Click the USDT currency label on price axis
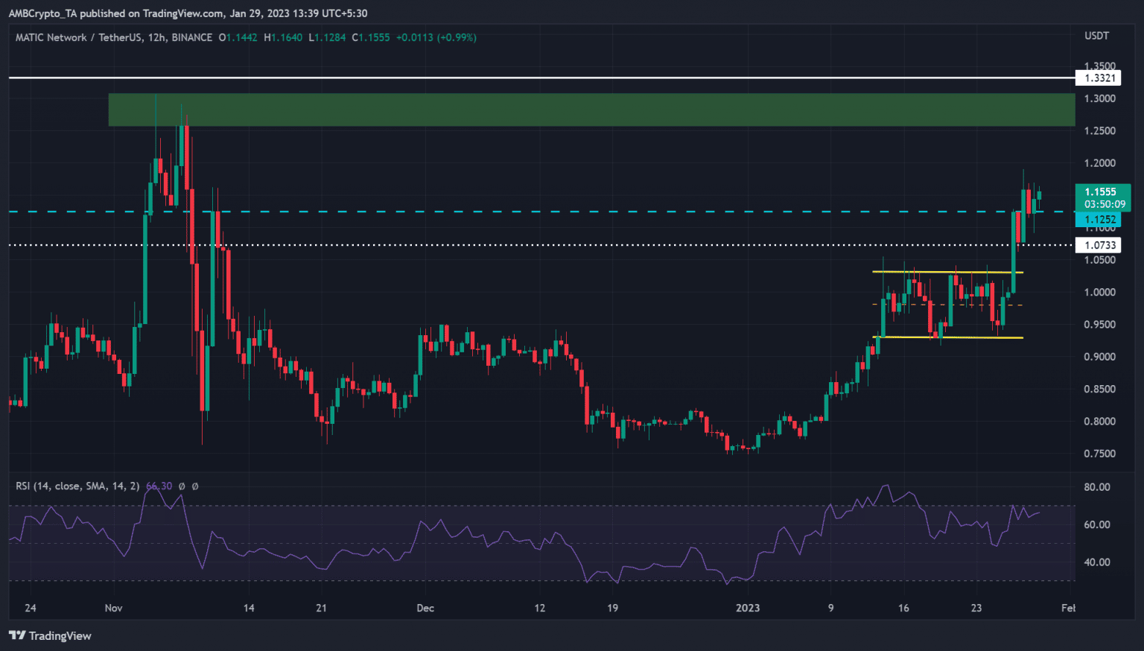The height and width of the screenshot is (651, 1144). point(1096,36)
